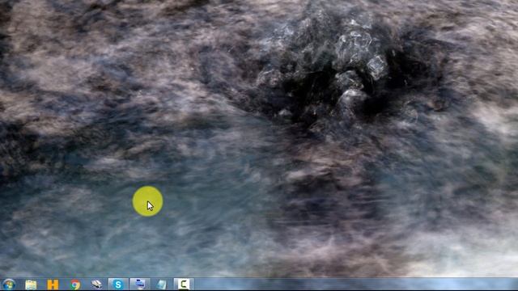Open the Skype icon in the taskbar

click(x=118, y=285)
